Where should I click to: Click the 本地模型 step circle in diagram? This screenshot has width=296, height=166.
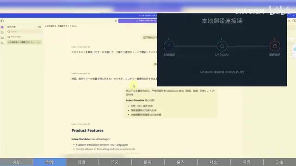[x=169, y=46]
